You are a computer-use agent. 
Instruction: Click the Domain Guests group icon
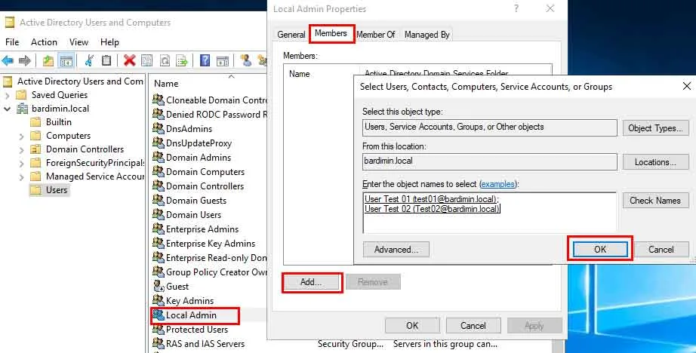159,201
